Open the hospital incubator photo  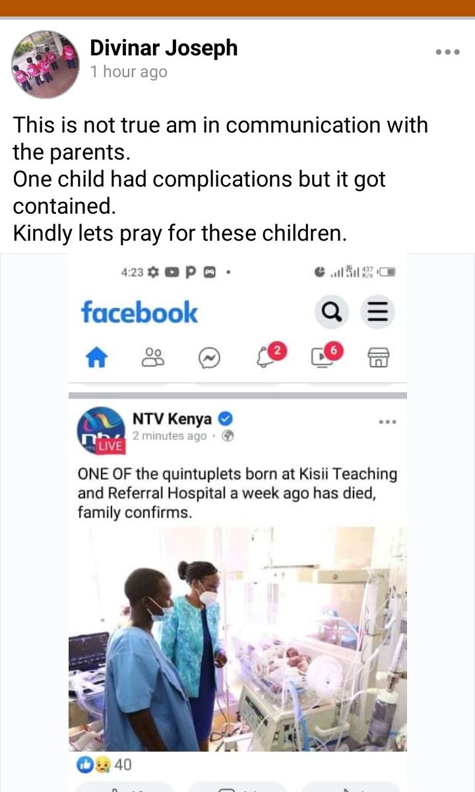[x=237, y=639]
